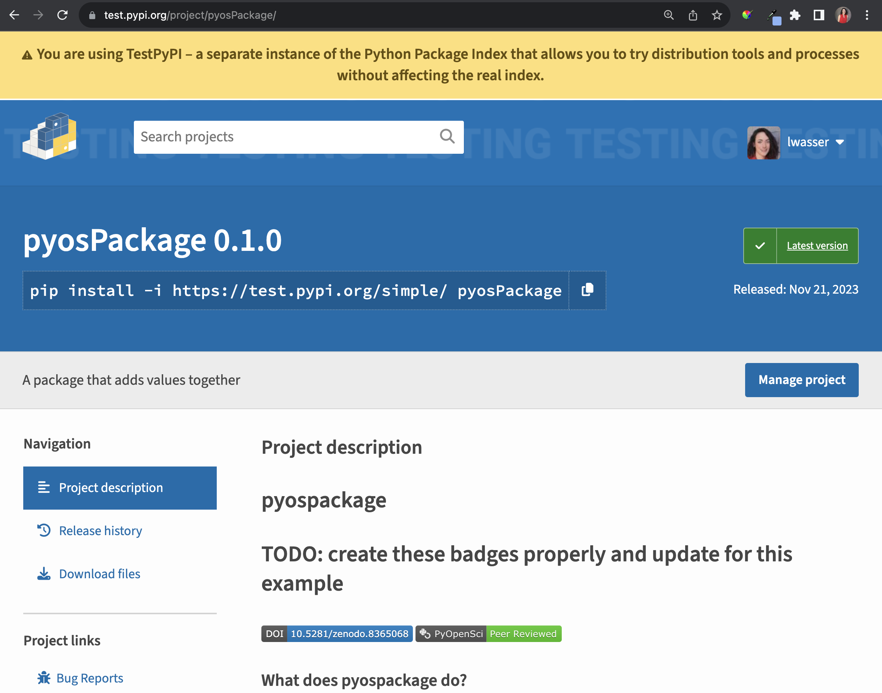Bookmark this page with the star icon

pyautogui.click(x=717, y=15)
